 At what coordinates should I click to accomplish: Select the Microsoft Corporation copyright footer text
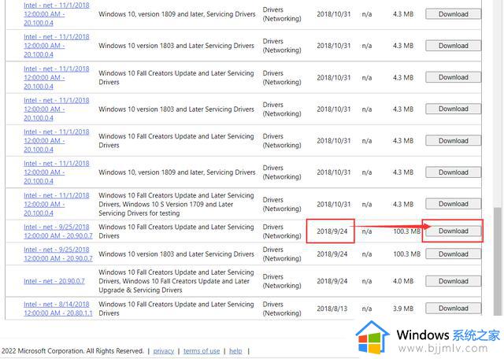72,351
